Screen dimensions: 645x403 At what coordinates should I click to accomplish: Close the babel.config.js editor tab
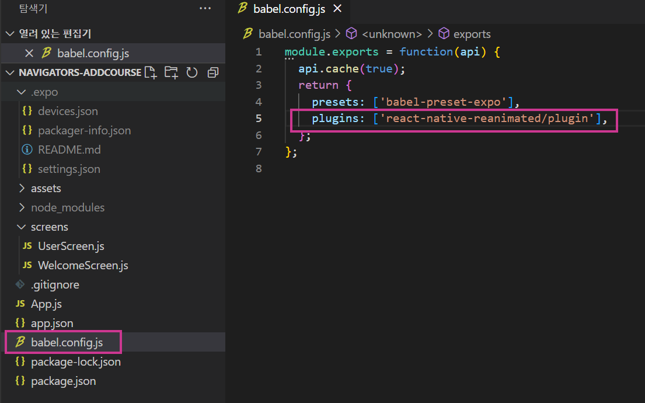(337, 9)
